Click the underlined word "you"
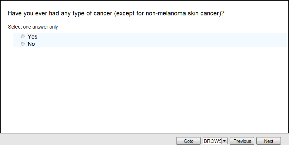Image resolution: width=289 pixels, height=145 pixels. tap(29, 14)
